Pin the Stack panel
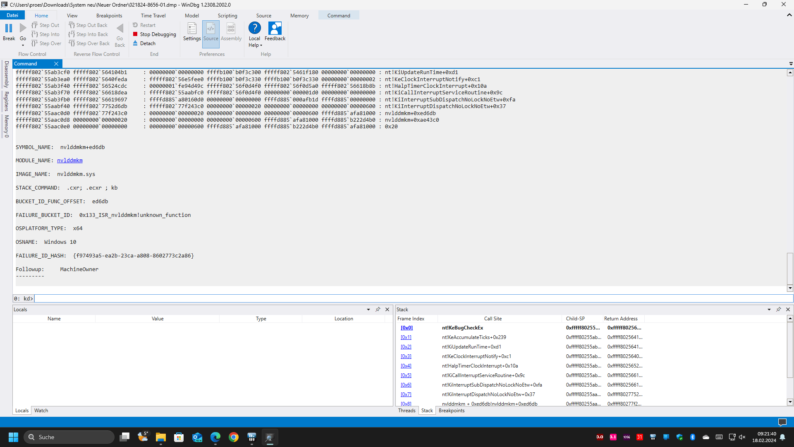Screen dimensions: 794x447 point(778,310)
